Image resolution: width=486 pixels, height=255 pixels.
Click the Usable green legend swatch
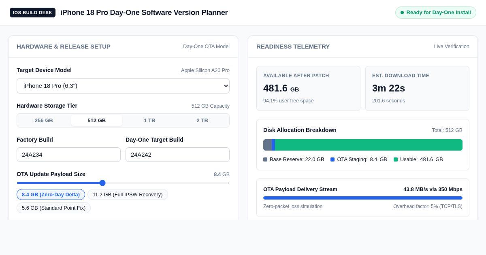tap(396, 159)
